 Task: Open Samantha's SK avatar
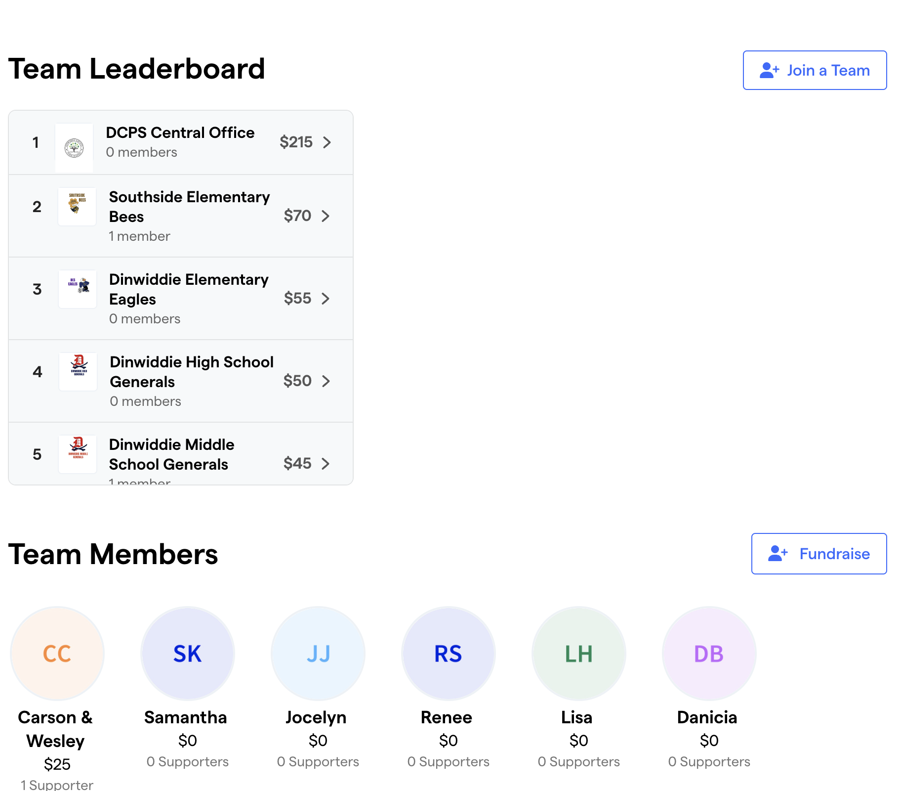click(x=188, y=653)
